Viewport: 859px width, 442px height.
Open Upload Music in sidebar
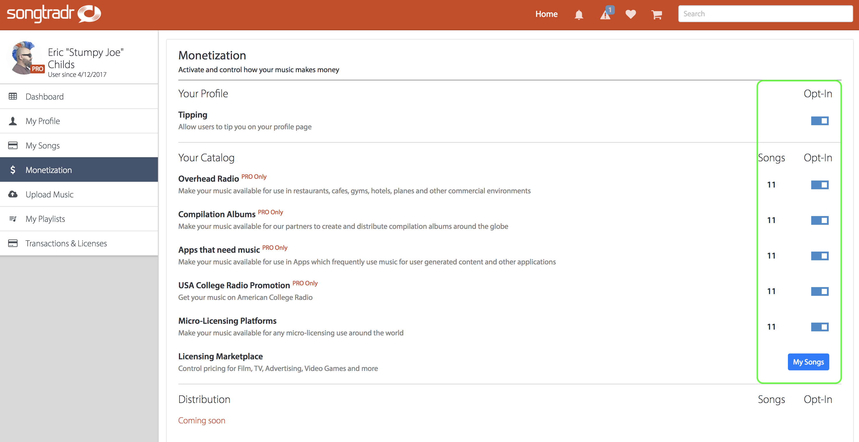click(79, 194)
